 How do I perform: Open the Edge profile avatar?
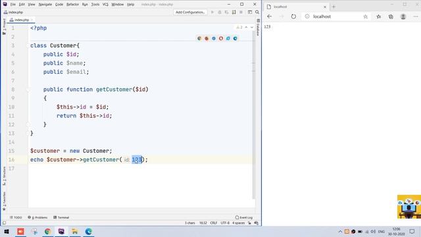[403, 16]
